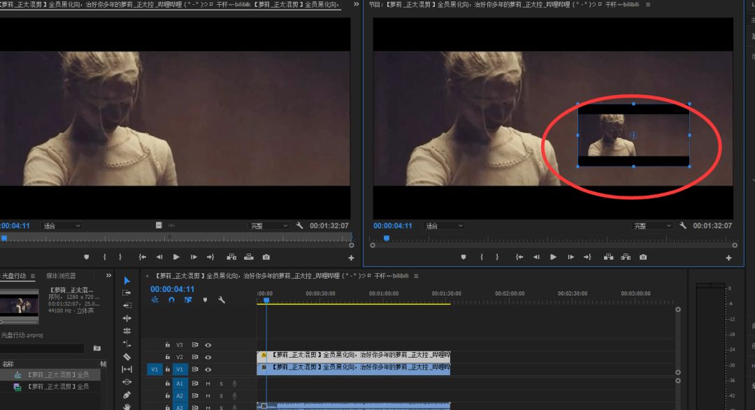Image resolution: width=755 pixels, height=410 pixels.
Task: Open Source monitor playback resolution dropdown
Action: point(268,226)
